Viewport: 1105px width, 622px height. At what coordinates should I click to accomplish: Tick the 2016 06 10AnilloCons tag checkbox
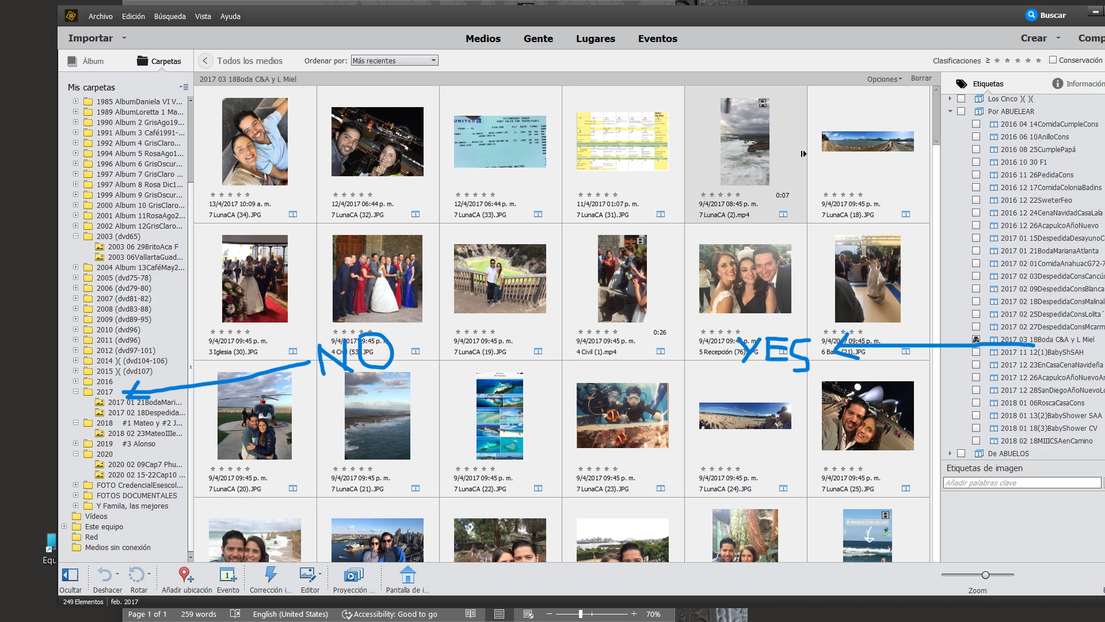tap(976, 137)
